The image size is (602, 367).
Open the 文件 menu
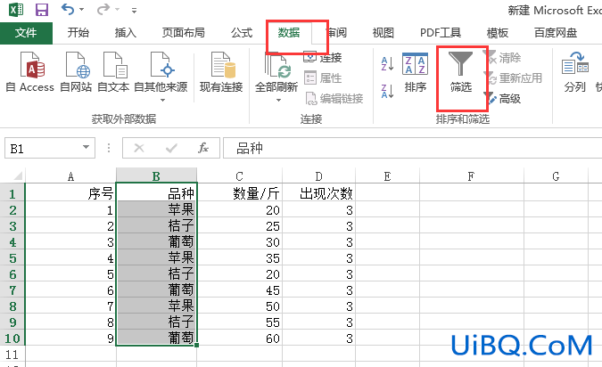pos(26,33)
